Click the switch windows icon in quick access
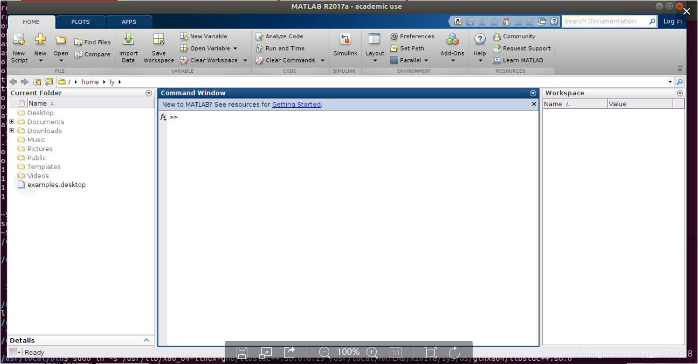698x364 pixels. [x=542, y=22]
